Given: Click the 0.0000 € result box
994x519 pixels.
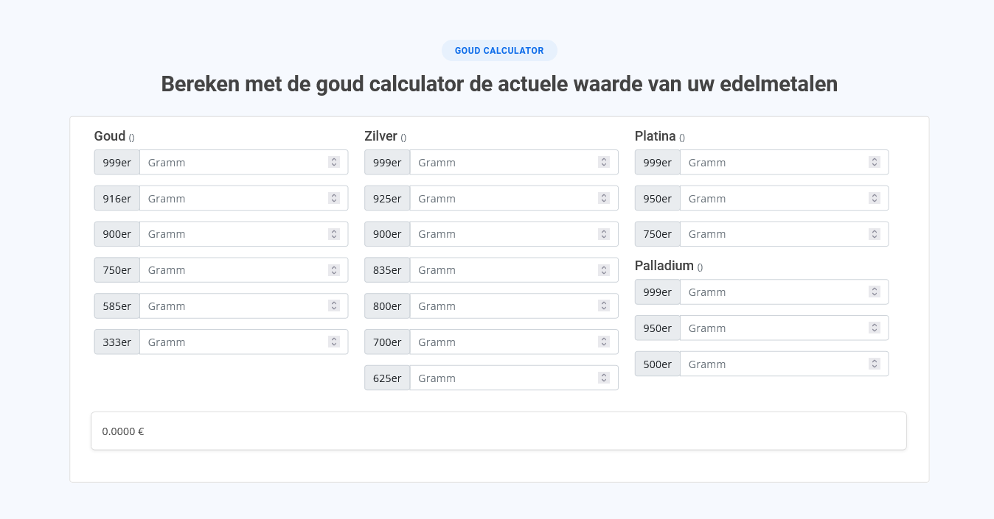Looking at the screenshot, I should pos(498,431).
